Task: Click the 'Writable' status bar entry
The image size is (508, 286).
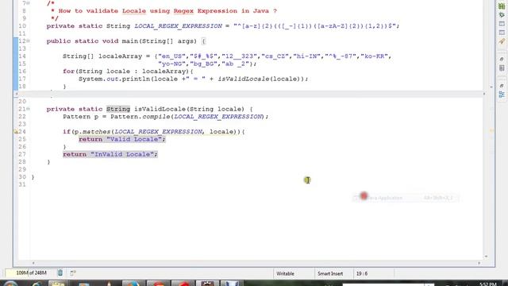Action: tap(285, 273)
